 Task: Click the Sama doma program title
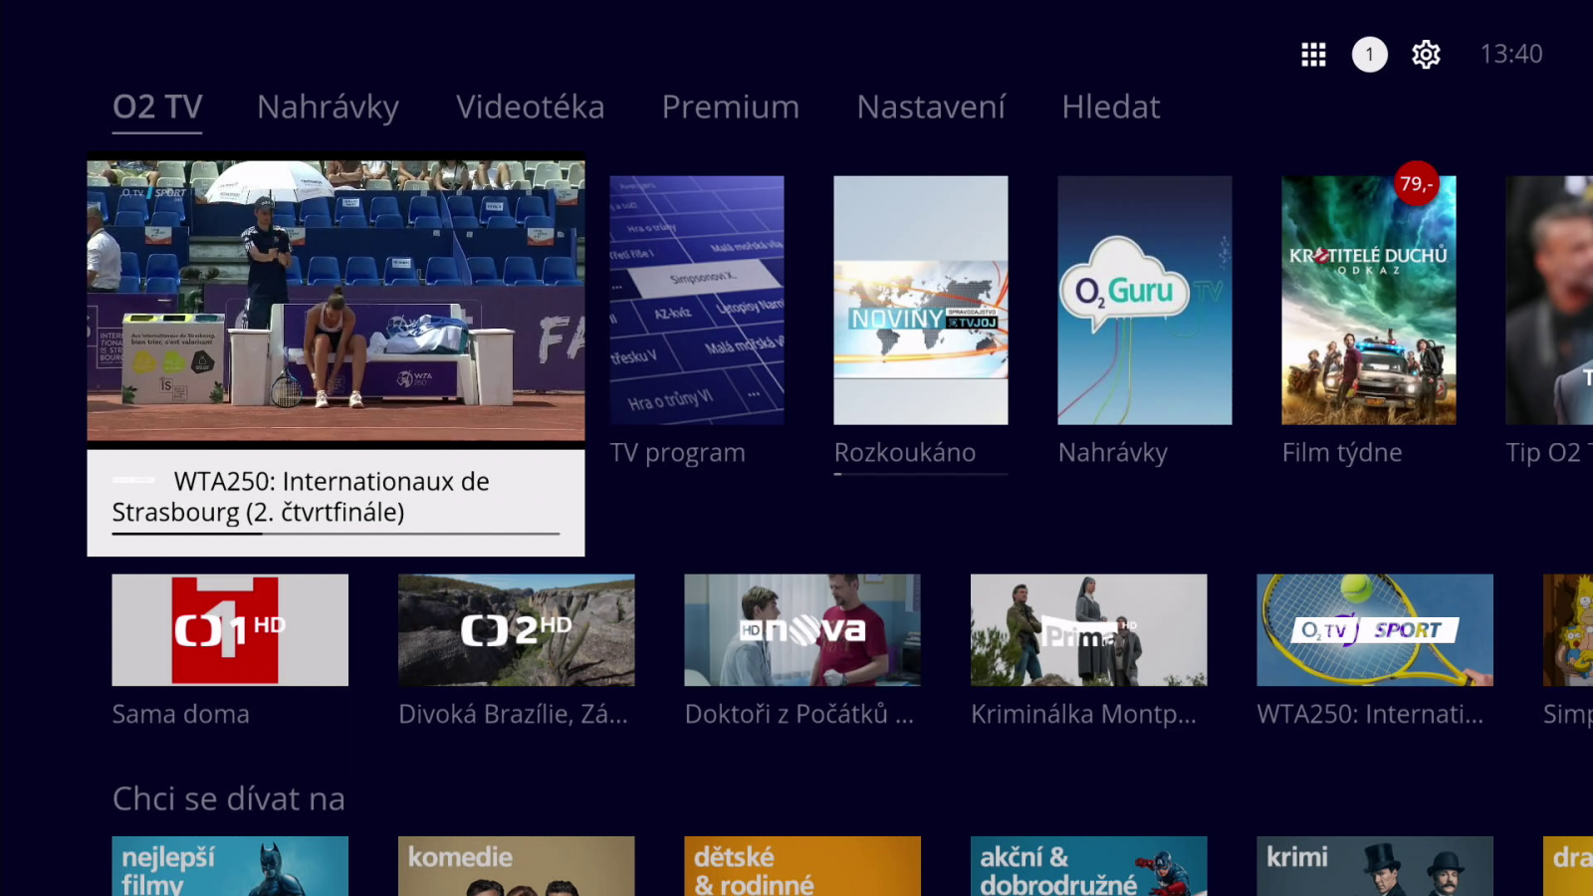181,714
